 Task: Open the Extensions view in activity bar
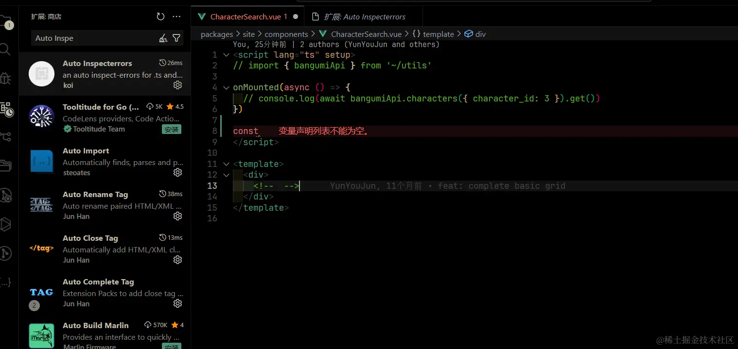6,108
